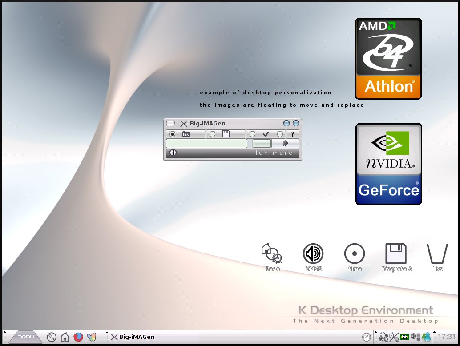
Task: Click the circular crossed icon next to menu
Action: (52, 337)
